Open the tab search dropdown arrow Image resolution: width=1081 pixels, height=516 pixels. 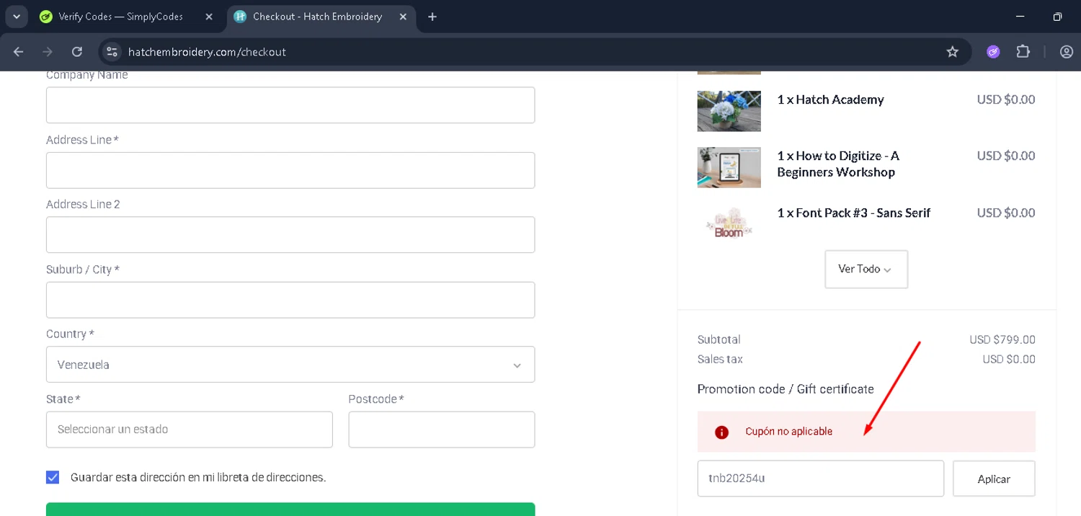tap(16, 17)
